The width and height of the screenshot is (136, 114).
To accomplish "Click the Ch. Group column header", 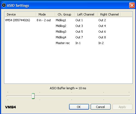I will [x=65, y=14].
